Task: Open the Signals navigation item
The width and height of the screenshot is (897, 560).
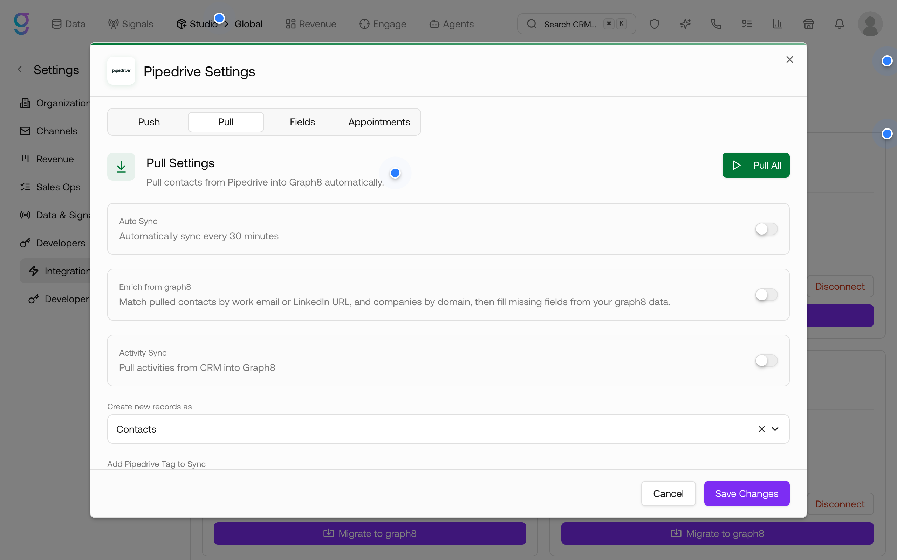Action: click(x=130, y=24)
